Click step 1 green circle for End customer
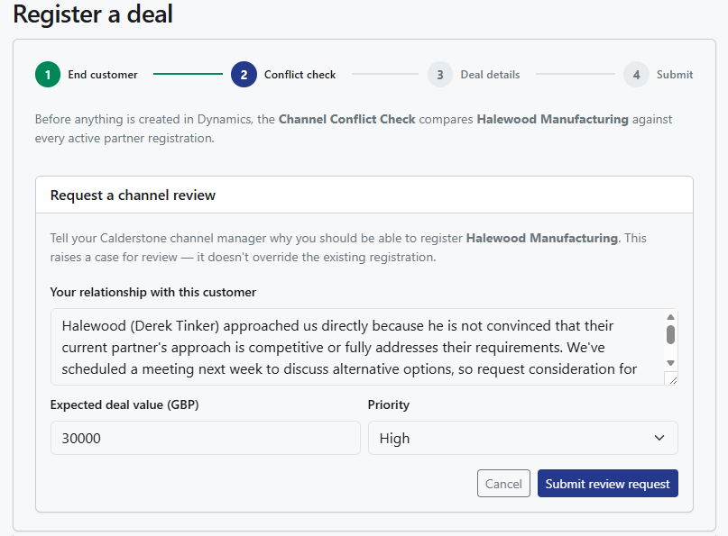The height and width of the screenshot is (536, 728). tap(48, 74)
